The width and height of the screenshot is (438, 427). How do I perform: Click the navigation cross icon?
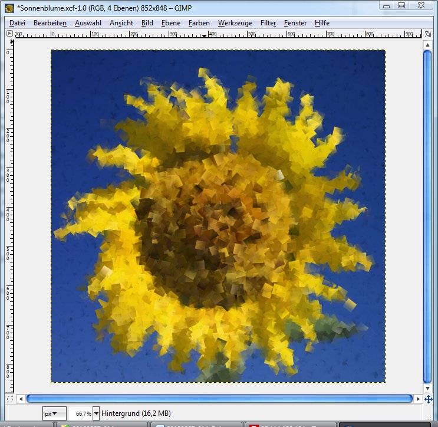coord(429,399)
